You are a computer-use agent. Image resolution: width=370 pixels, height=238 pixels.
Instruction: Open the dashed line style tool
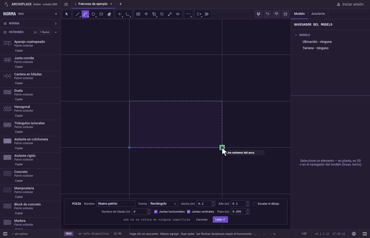click(x=188, y=14)
